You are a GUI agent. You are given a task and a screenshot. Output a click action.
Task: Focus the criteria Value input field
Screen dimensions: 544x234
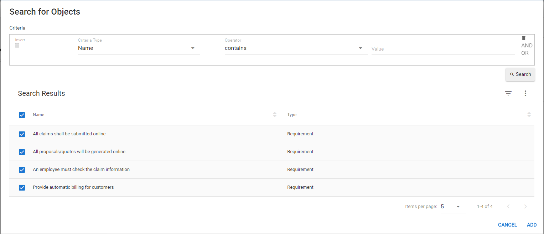(442, 49)
